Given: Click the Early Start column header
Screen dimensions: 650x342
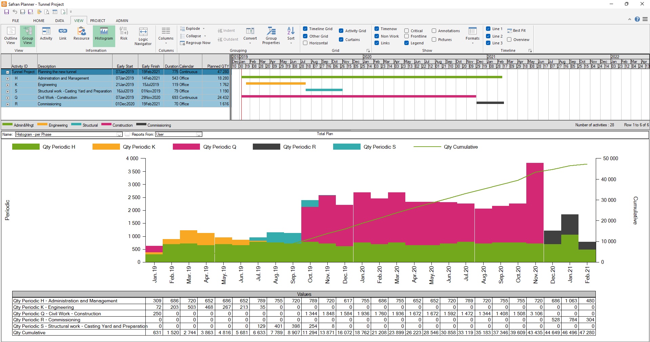Looking at the screenshot, I should (x=125, y=62).
